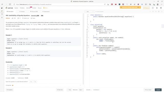
Task: Open the LeetCode playground icon
Action: click(x=153, y=8)
